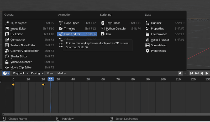Open the File Browser
The image size is (210, 122).
[x=165, y=34]
